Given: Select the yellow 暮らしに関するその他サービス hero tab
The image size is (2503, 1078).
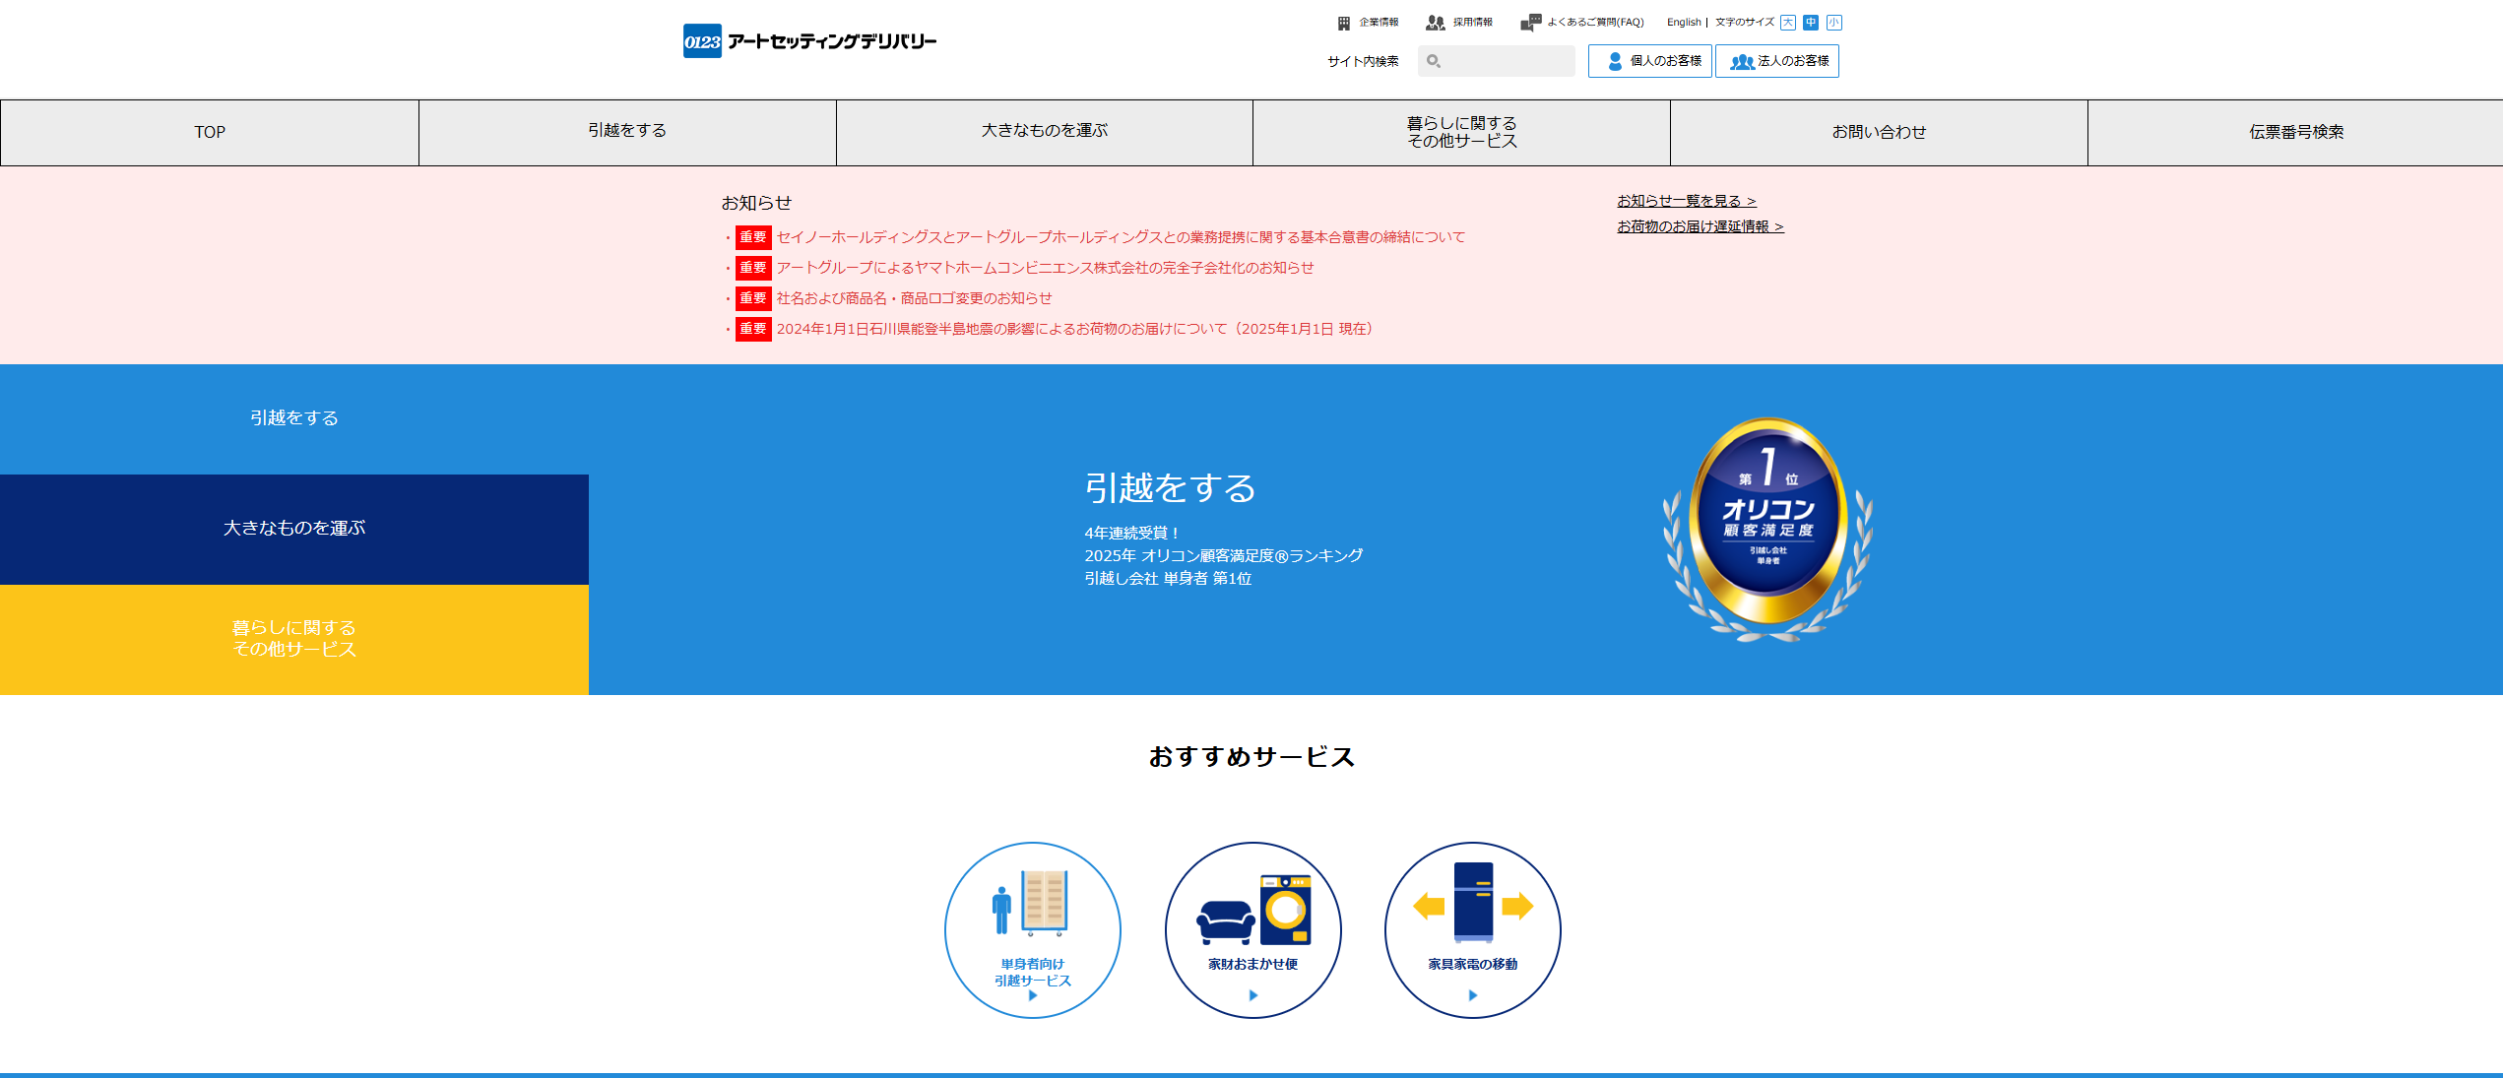Looking at the screenshot, I should click(294, 640).
